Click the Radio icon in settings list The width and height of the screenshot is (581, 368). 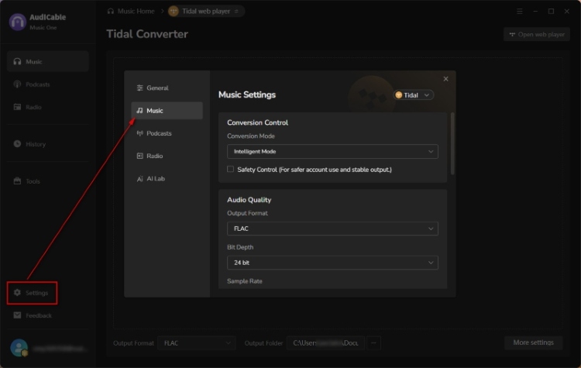pos(139,156)
